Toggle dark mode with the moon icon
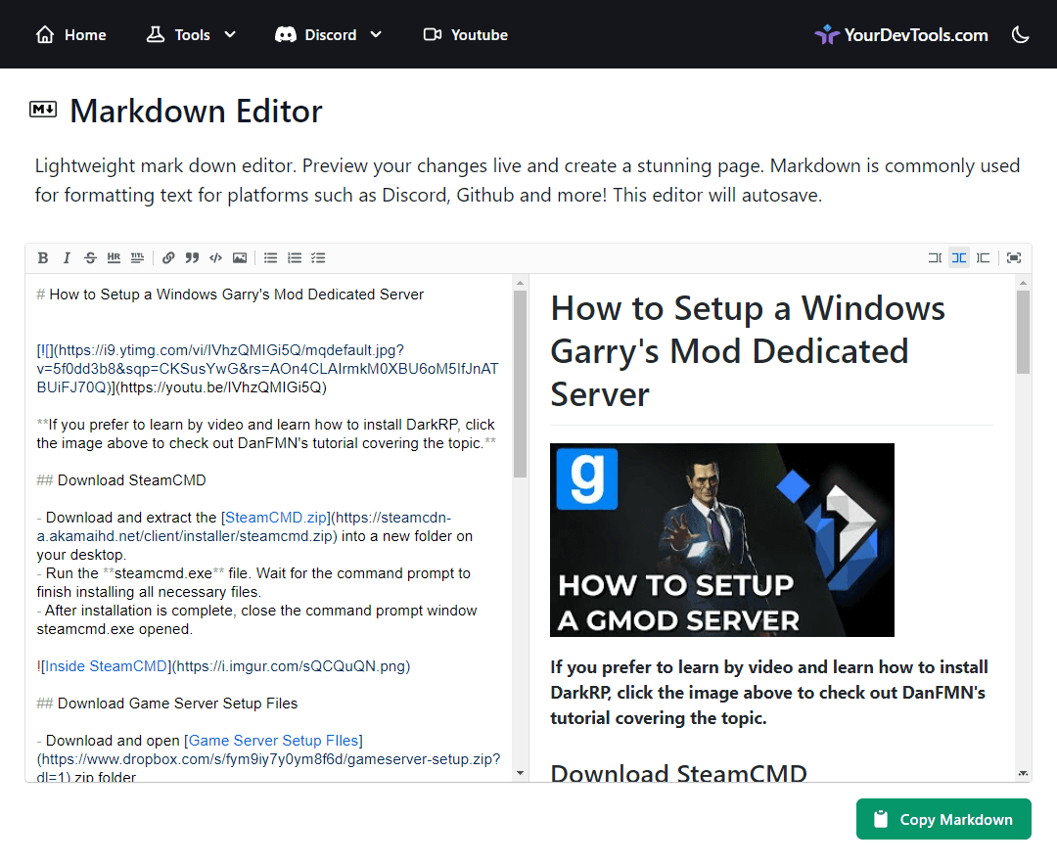This screenshot has height=863, width=1057. (1021, 34)
